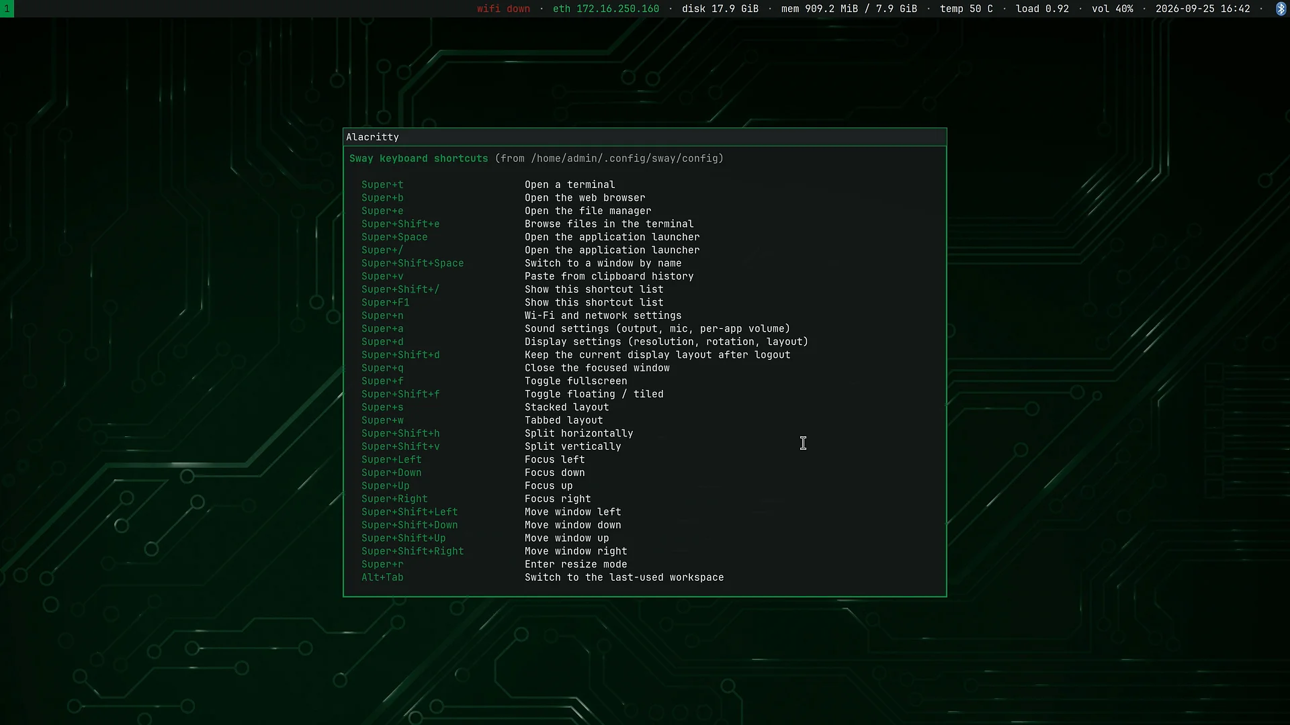1290x725 pixels.
Task: Click the 'Sound settings' description line
Action: click(658, 329)
